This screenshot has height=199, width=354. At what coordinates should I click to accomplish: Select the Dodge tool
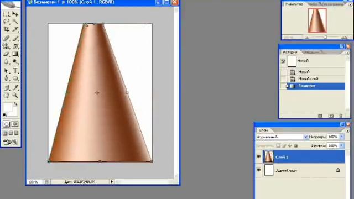click(15, 61)
